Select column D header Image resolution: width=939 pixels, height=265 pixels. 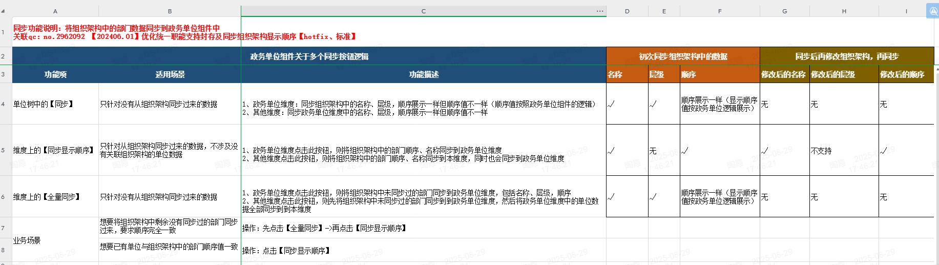click(627, 11)
